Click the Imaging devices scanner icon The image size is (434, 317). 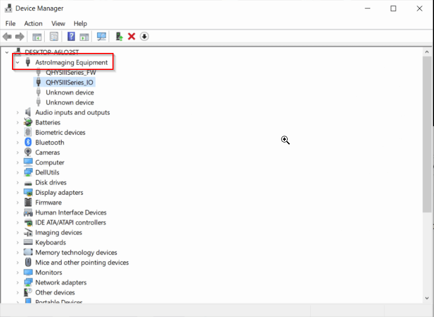coord(28,232)
